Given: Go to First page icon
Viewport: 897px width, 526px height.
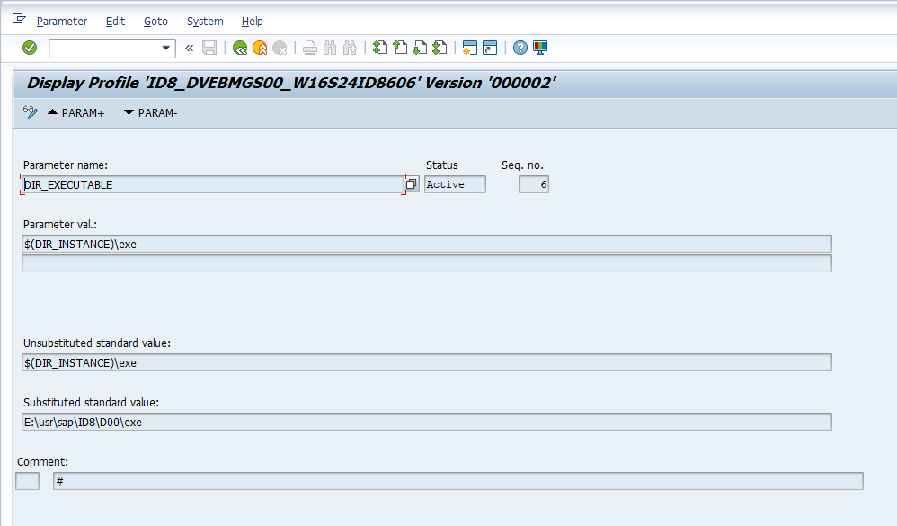Looking at the screenshot, I should (380, 48).
